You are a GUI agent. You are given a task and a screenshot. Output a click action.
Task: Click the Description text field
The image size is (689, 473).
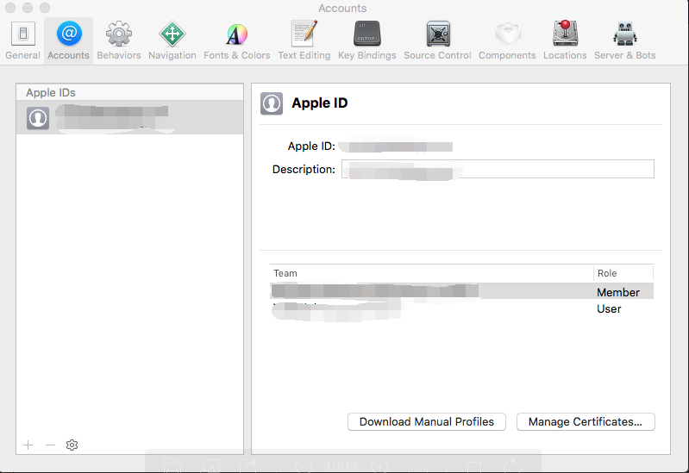pyautogui.click(x=498, y=169)
